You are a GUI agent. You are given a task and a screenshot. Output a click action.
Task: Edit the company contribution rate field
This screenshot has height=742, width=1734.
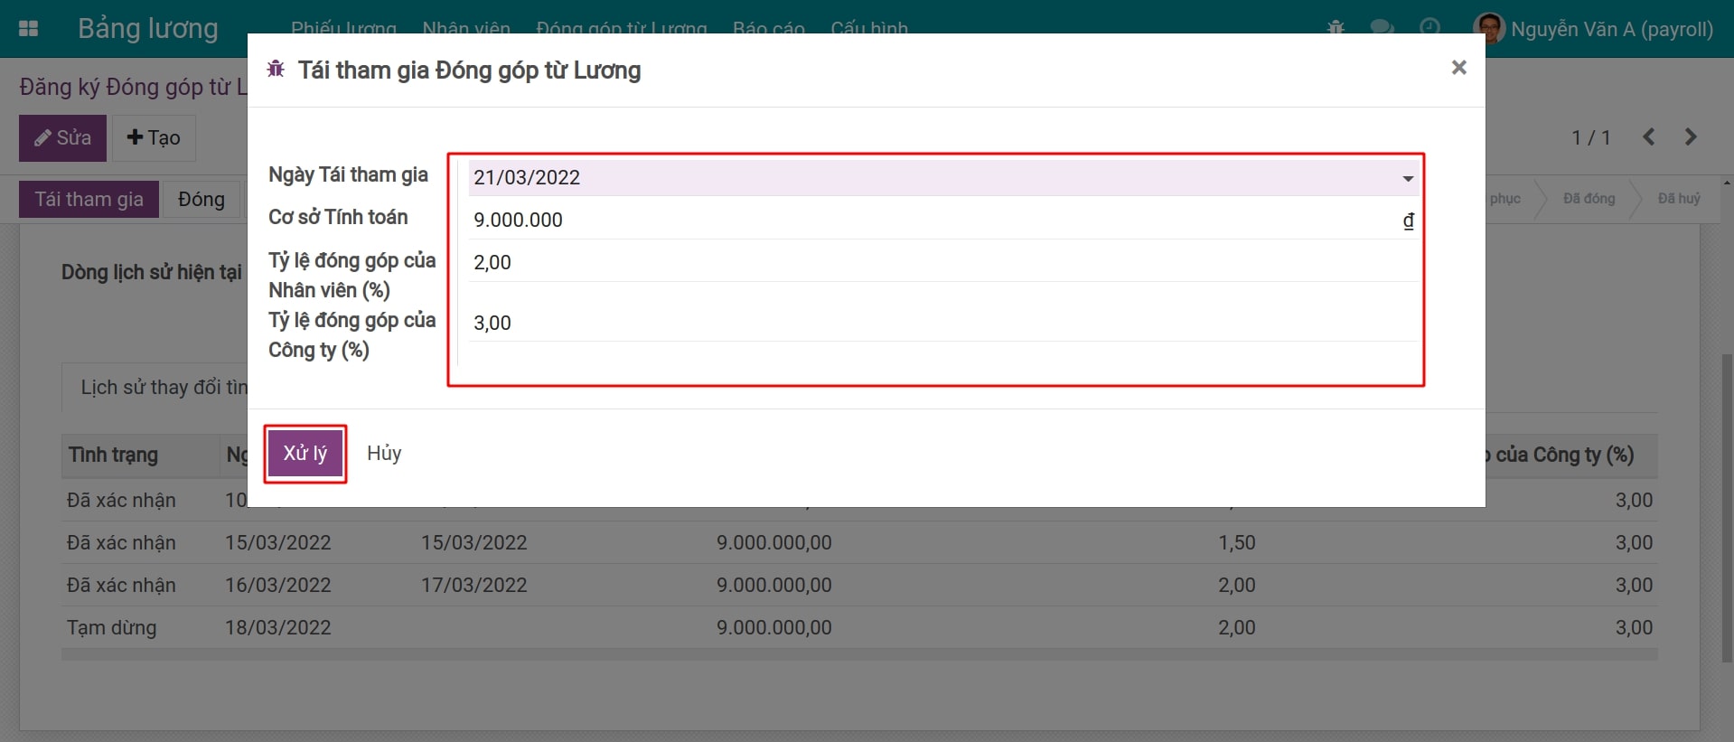pos(940,323)
